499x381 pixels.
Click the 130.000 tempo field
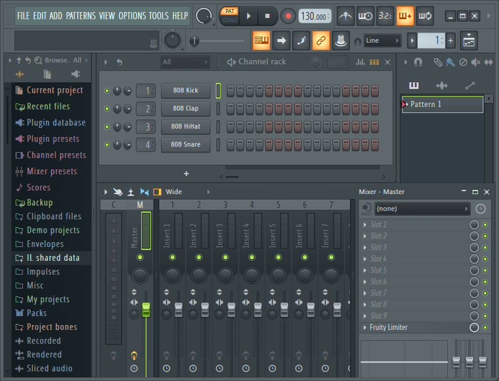pos(314,16)
